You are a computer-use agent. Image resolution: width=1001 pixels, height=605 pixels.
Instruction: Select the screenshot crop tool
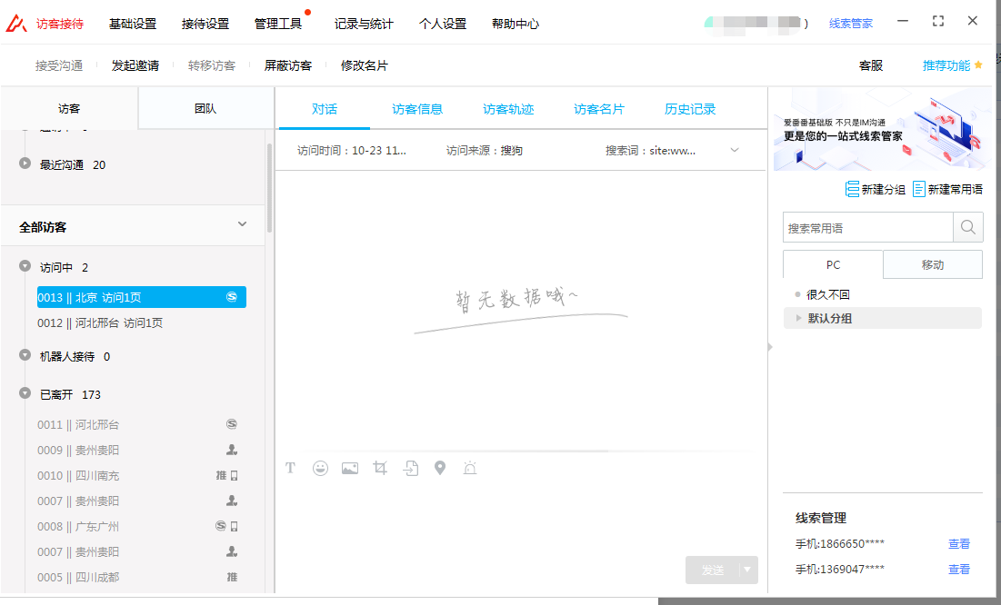point(380,469)
